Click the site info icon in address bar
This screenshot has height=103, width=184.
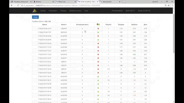pyautogui.click(x=22, y=5)
